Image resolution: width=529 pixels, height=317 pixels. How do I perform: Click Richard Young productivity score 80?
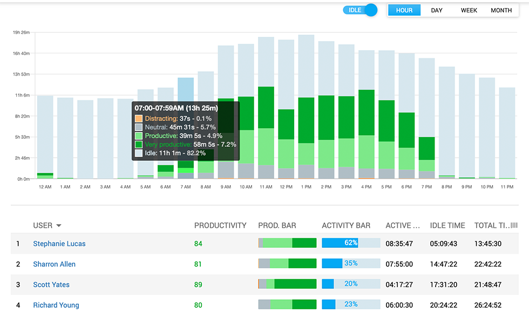pyautogui.click(x=198, y=305)
